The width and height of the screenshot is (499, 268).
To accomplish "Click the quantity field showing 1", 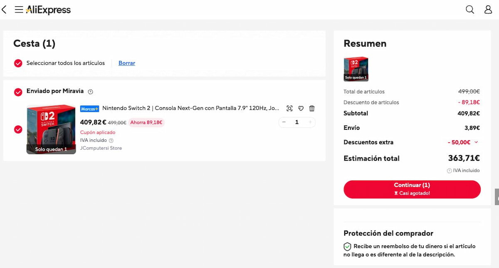I will pyautogui.click(x=297, y=122).
